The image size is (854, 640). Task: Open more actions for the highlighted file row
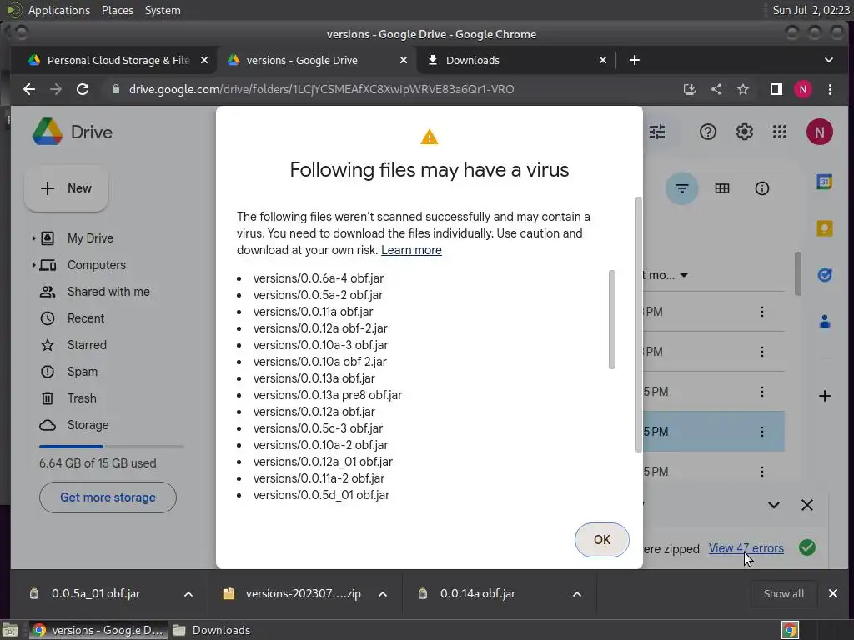761,432
